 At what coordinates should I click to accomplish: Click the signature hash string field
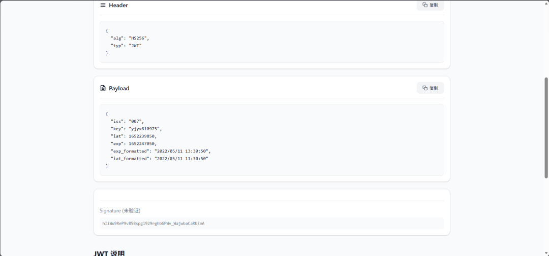(271, 223)
